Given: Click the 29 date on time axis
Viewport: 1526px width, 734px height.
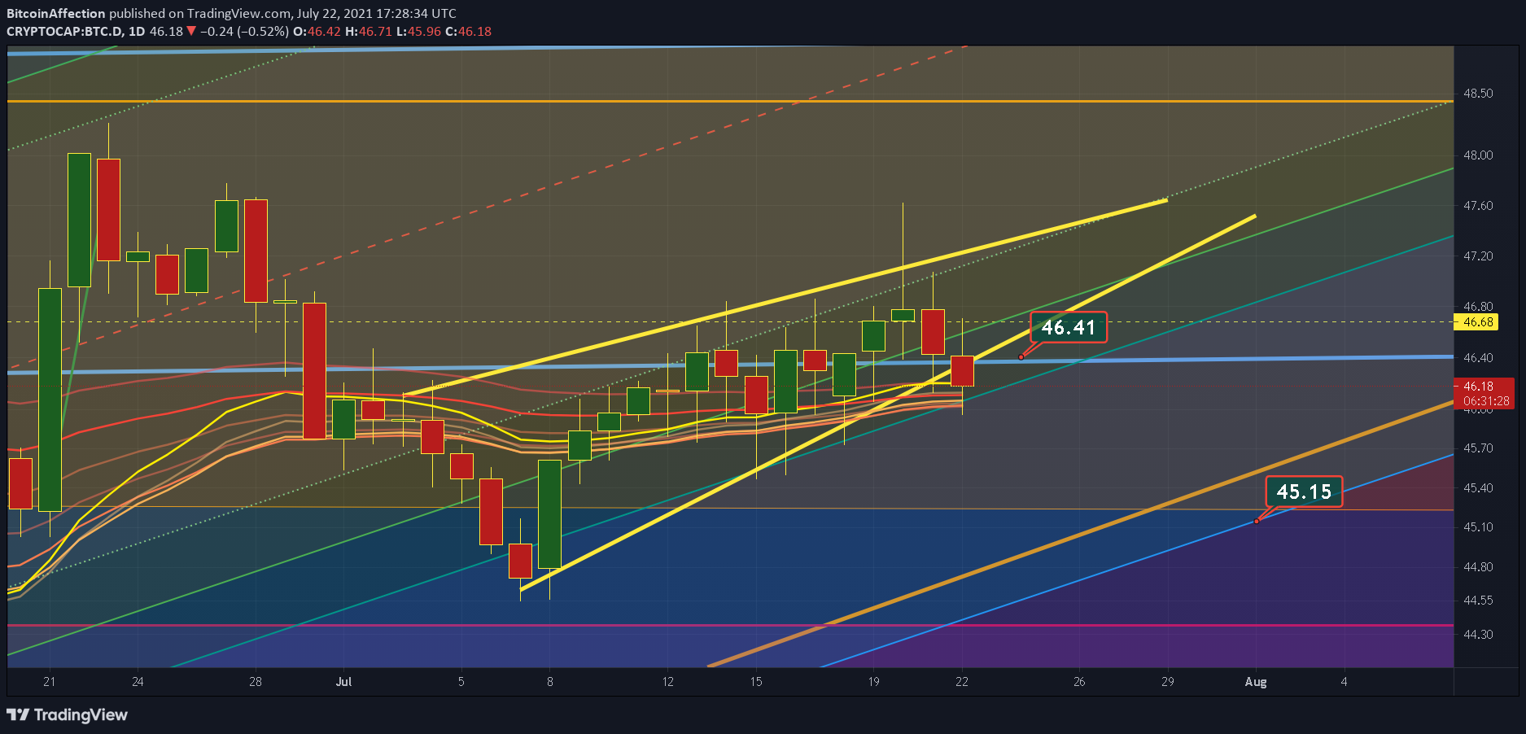Looking at the screenshot, I should point(1168,682).
